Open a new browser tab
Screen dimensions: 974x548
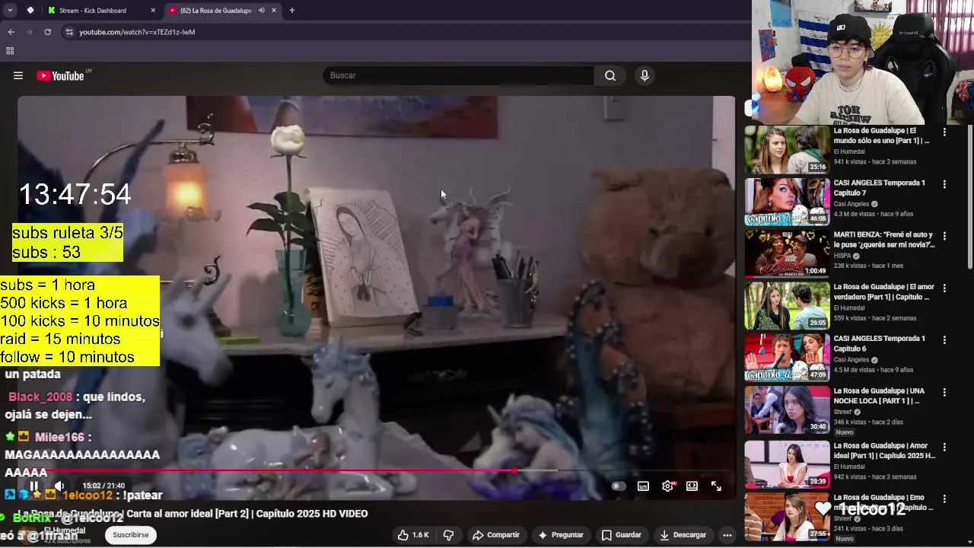[x=292, y=11]
